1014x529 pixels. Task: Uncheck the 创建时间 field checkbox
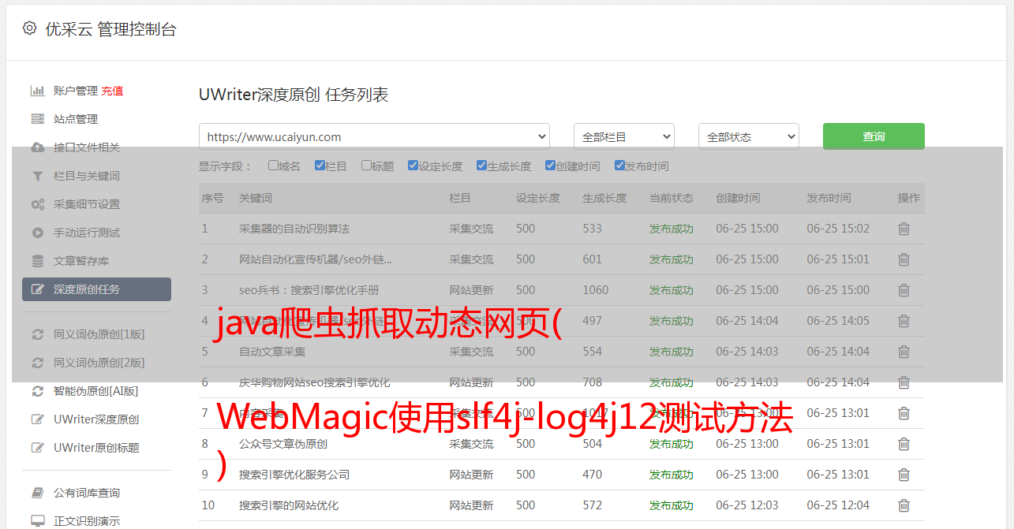550,166
